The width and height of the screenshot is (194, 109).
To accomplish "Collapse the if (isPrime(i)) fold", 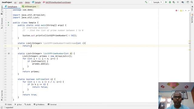I will (12, 61).
